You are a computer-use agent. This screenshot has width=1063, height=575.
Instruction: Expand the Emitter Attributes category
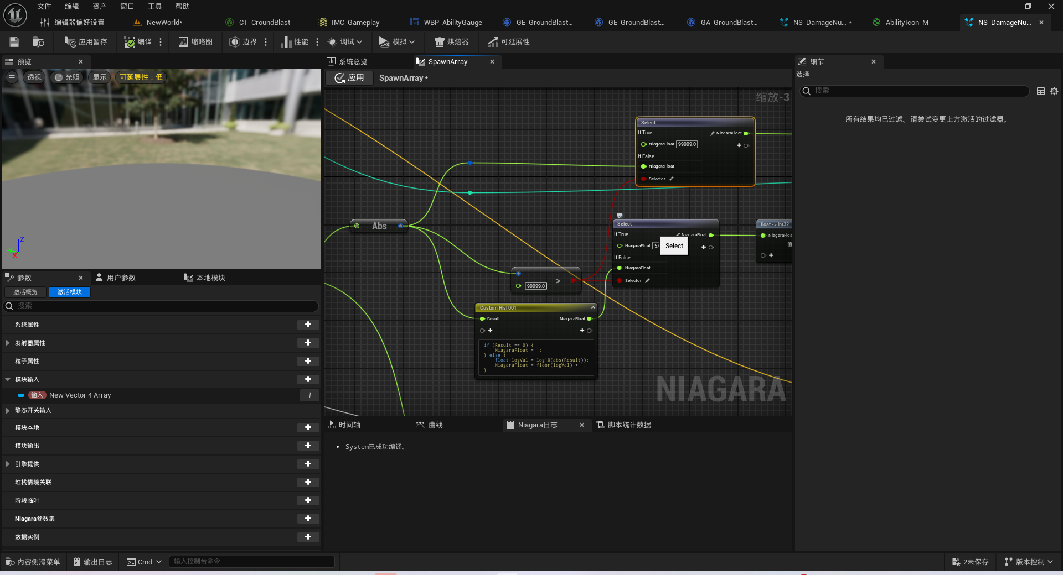click(x=8, y=343)
